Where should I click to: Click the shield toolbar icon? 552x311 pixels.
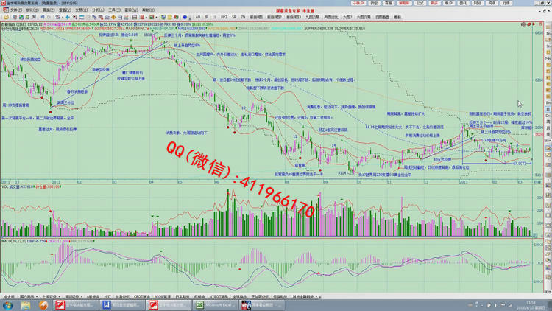pyautogui.click(x=163, y=17)
